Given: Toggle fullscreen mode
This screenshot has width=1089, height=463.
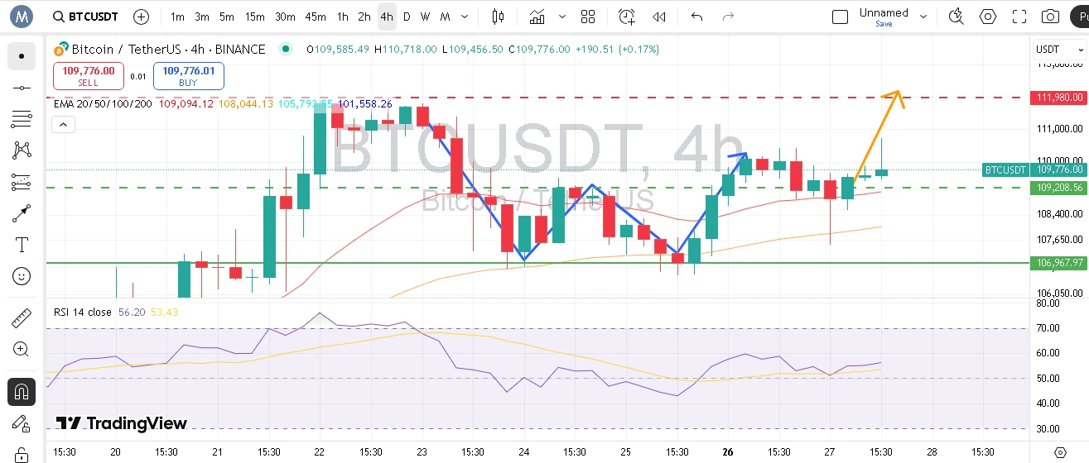Looking at the screenshot, I should [1019, 17].
